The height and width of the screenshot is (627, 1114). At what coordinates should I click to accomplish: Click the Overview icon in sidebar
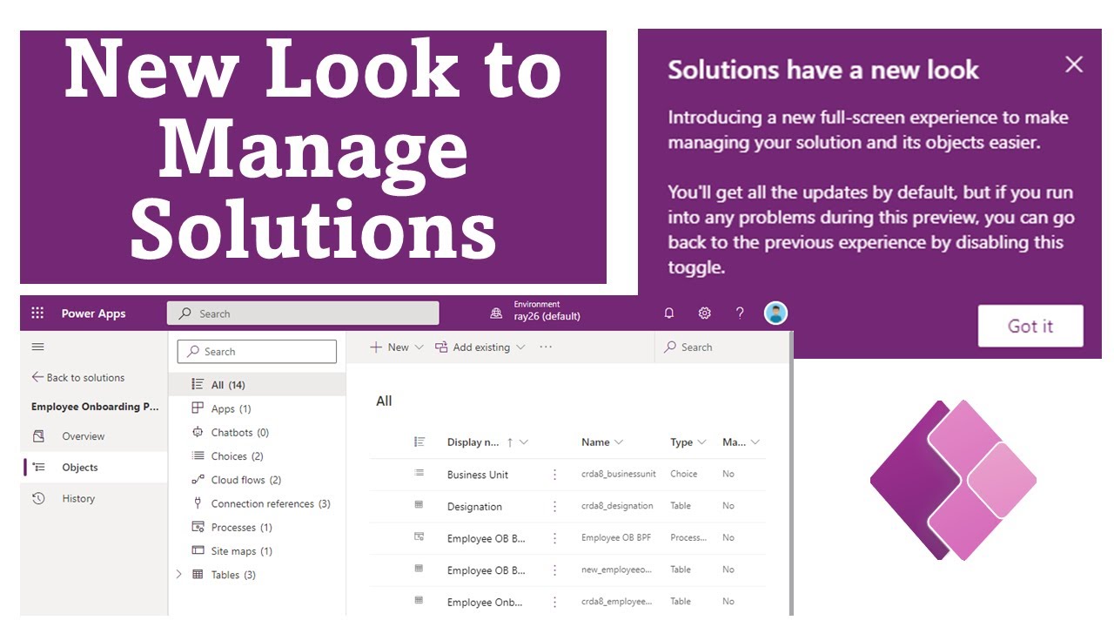(38, 436)
